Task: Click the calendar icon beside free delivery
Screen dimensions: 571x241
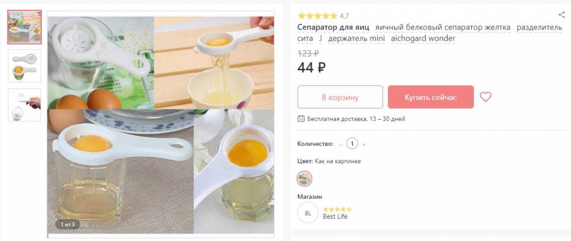Action: pyautogui.click(x=301, y=119)
